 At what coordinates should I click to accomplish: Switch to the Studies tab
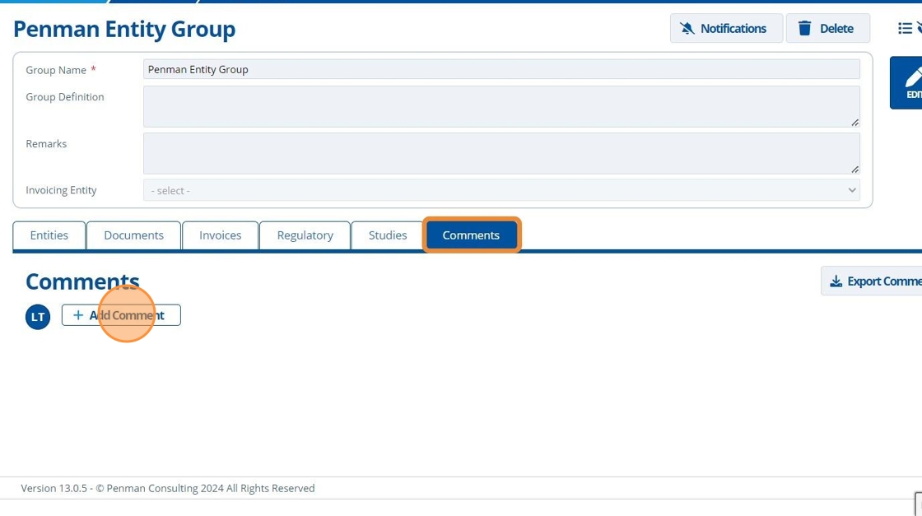click(388, 235)
